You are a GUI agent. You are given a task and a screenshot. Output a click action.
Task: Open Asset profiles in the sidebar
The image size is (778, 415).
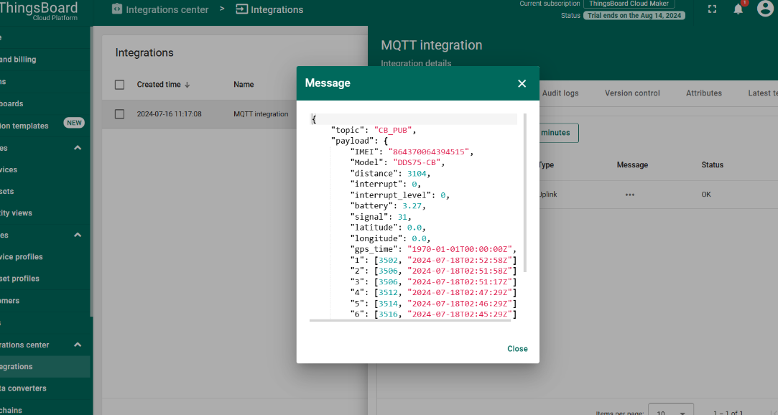tap(45, 279)
